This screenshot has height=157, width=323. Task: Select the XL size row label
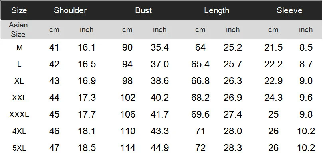(19, 81)
